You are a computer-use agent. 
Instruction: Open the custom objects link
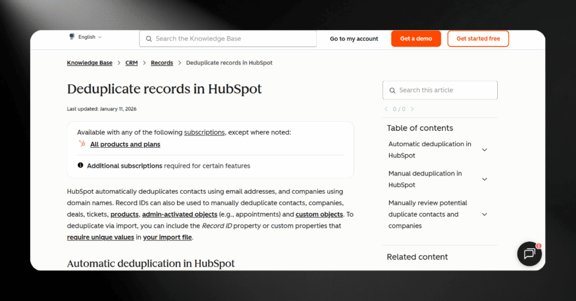pos(319,214)
